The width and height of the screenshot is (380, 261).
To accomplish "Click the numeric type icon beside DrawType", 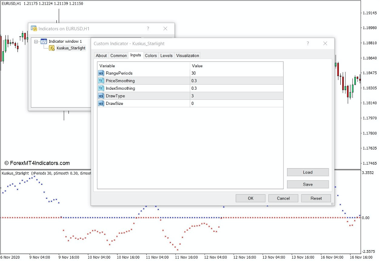I will tap(102, 96).
